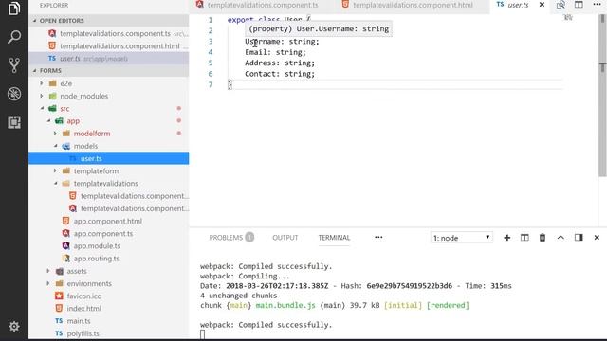The height and width of the screenshot is (341, 607).
Task: Open templatevalidations.component.ts in Open Editors
Action: 109,34
